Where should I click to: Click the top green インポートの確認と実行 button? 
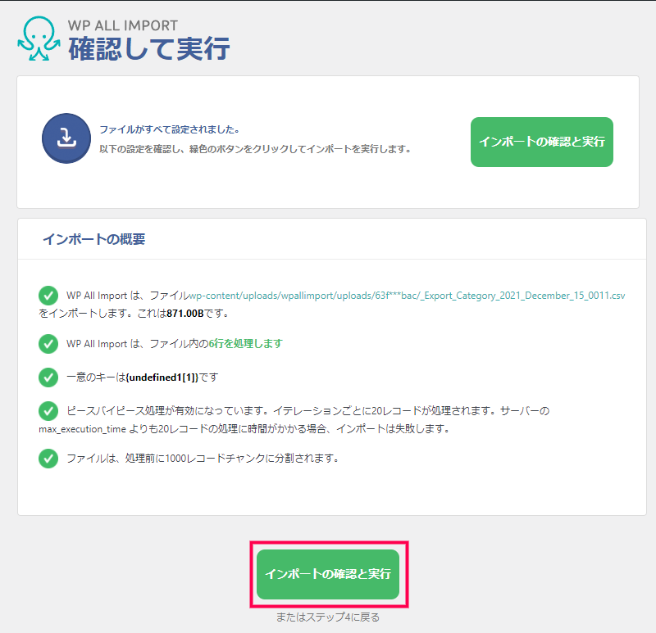pyautogui.click(x=542, y=142)
